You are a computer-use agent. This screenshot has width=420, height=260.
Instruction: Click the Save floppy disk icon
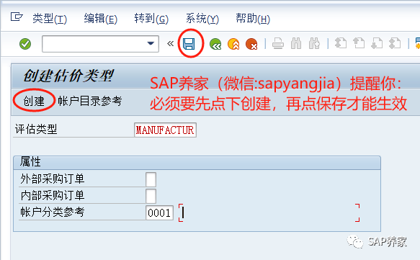pos(189,44)
